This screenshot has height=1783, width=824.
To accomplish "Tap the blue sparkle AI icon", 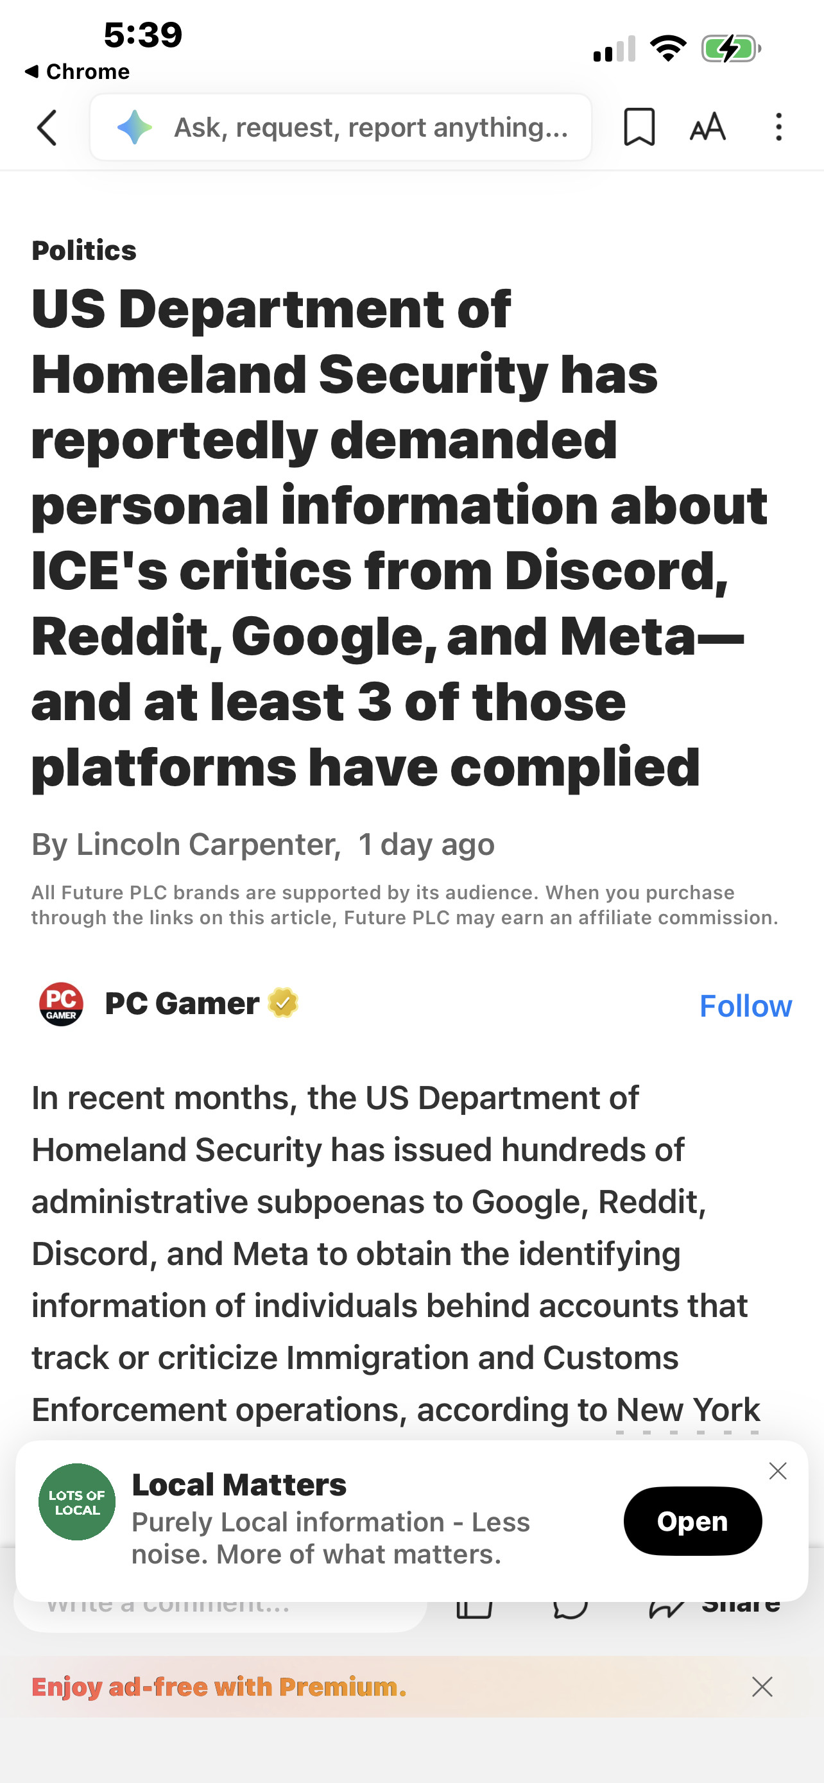I will click(135, 127).
